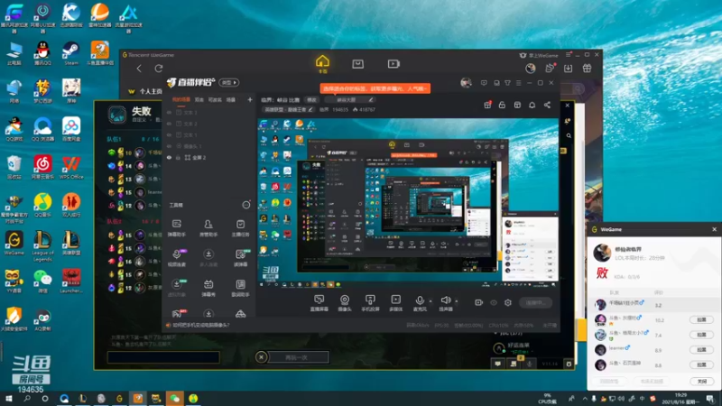
Task: Open the 读弹幕 tool
Action: click(x=240, y=258)
